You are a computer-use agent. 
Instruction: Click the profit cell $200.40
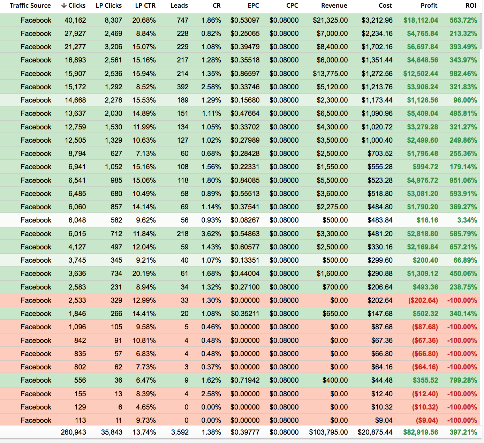pos(425,260)
